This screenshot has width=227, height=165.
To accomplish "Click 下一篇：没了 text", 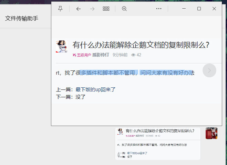I will click(71, 97).
